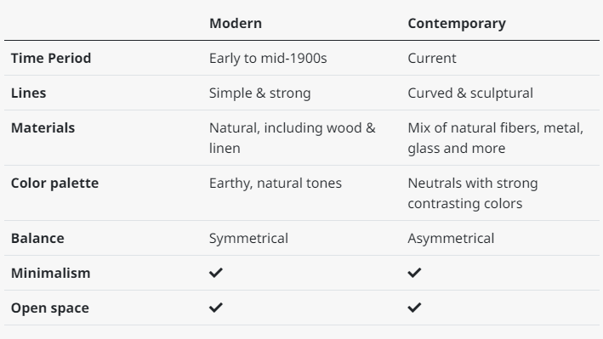
Task: Click the Contemporary checkmark in Minimalism row
Action: click(x=414, y=273)
